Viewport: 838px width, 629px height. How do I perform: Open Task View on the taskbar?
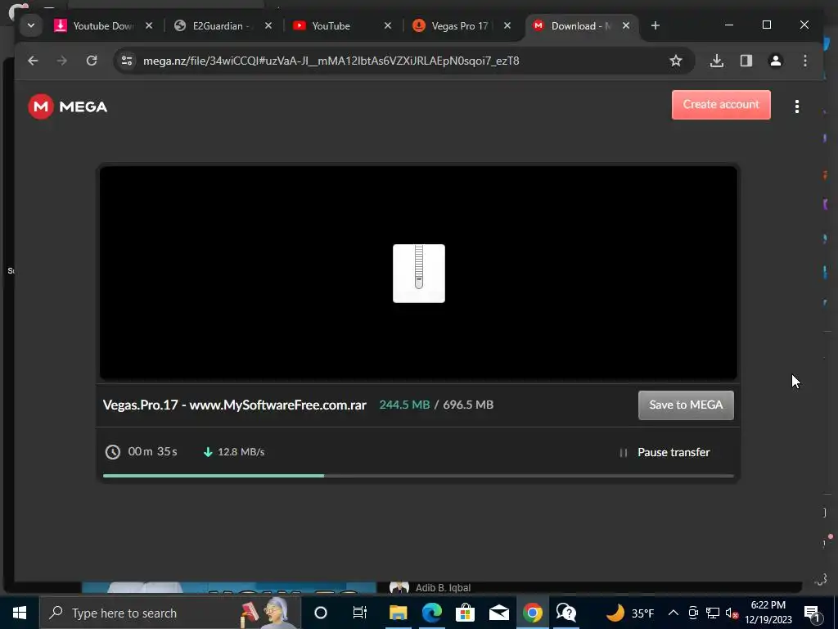[360, 613]
